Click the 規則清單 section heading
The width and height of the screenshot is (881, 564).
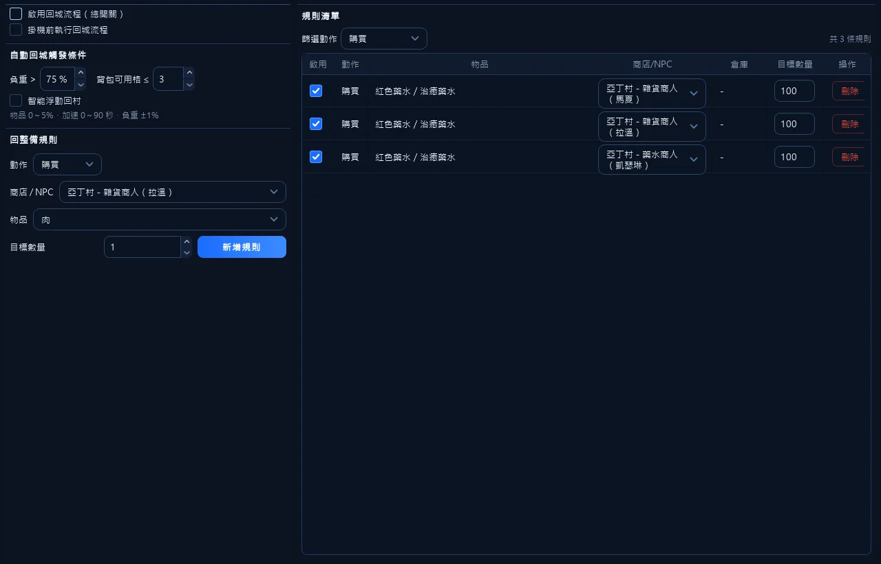[321, 15]
